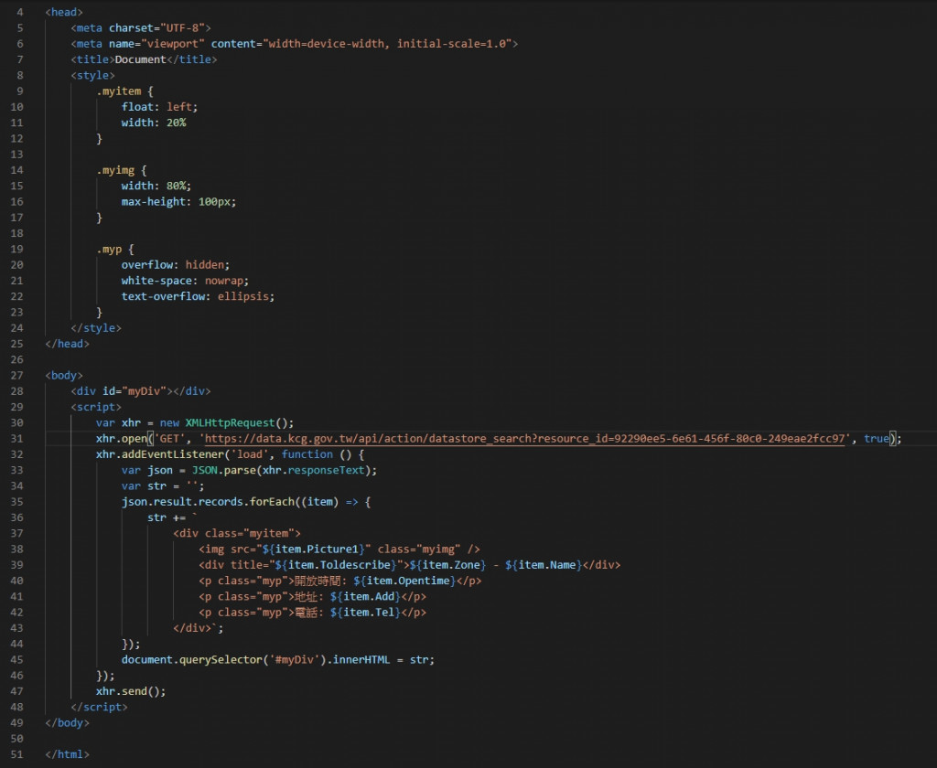Click xhr.addEventListener on line 32
Screen dimensions: 937x768
click(x=160, y=454)
